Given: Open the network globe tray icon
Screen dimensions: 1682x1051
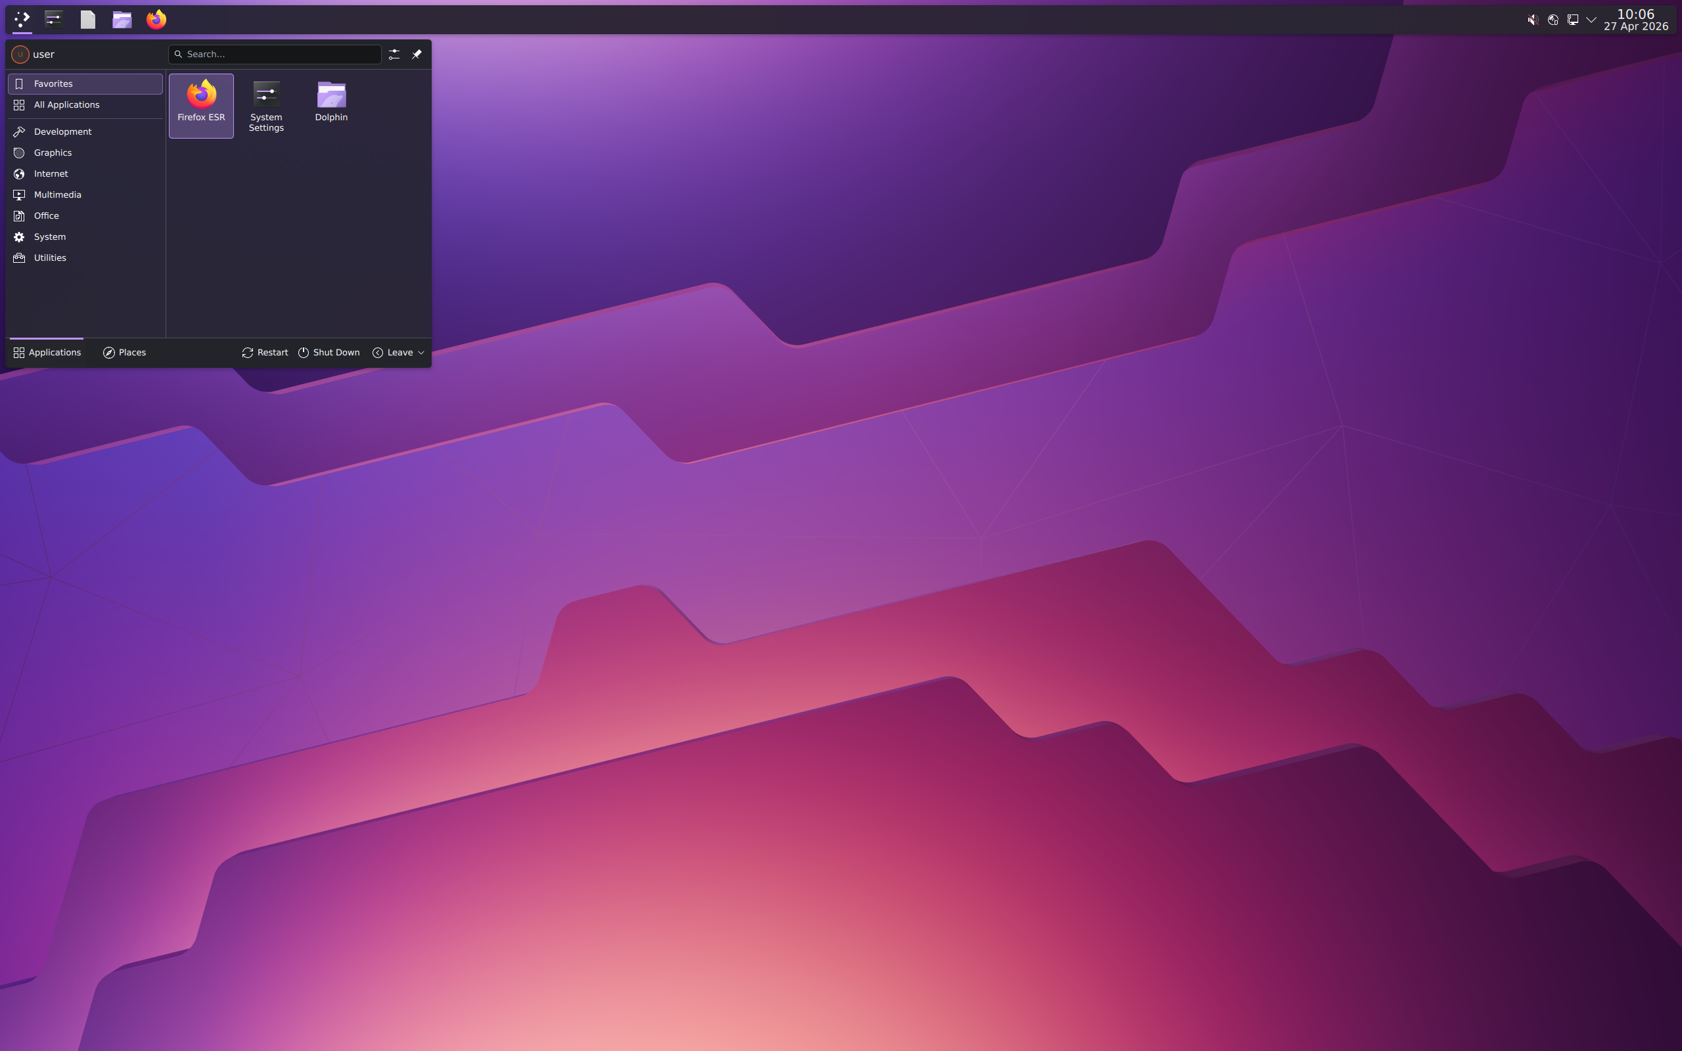Looking at the screenshot, I should tap(1553, 20).
